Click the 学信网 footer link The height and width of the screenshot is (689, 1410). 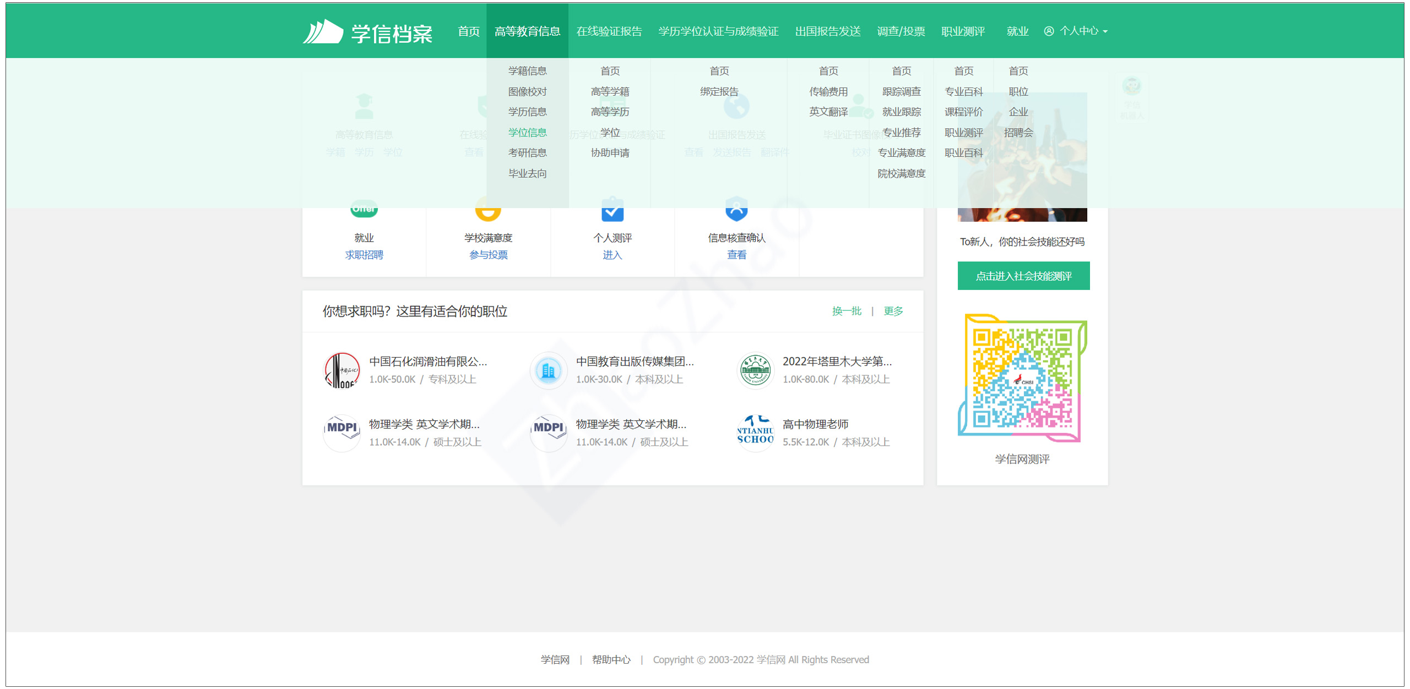555,660
